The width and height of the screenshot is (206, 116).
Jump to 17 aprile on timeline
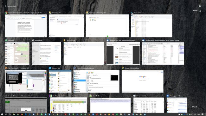(x=195, y=107)
